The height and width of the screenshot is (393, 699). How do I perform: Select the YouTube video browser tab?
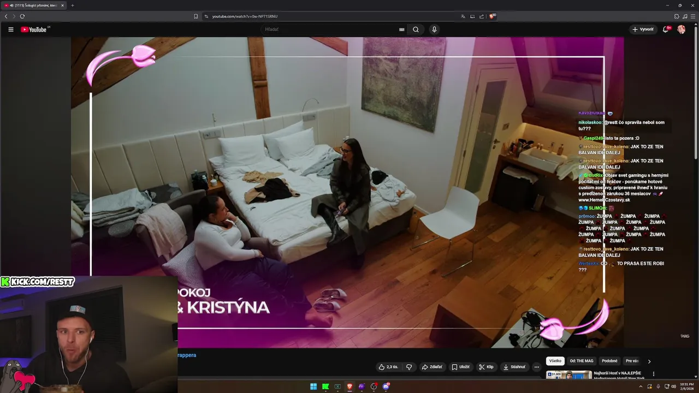pyautogui.click(x=34, y=5)
